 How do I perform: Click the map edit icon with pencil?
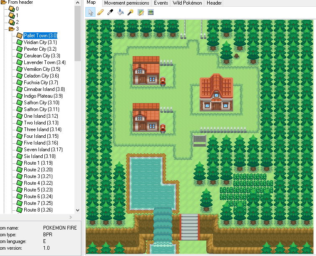click(141, 12)
